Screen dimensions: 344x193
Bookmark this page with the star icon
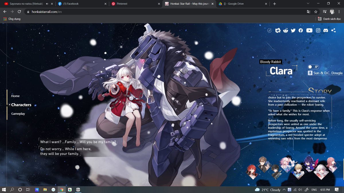316,12
